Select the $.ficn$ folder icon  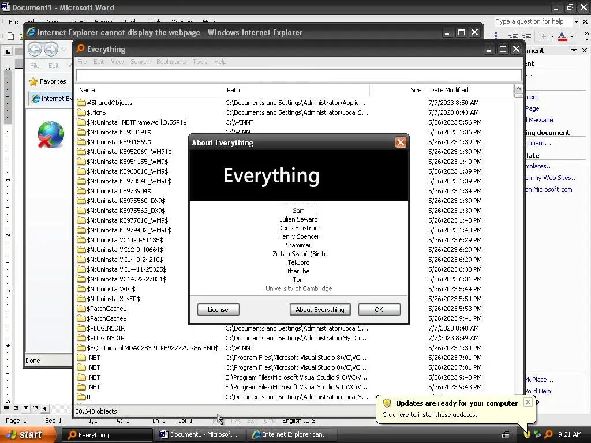tap(81, 112)
